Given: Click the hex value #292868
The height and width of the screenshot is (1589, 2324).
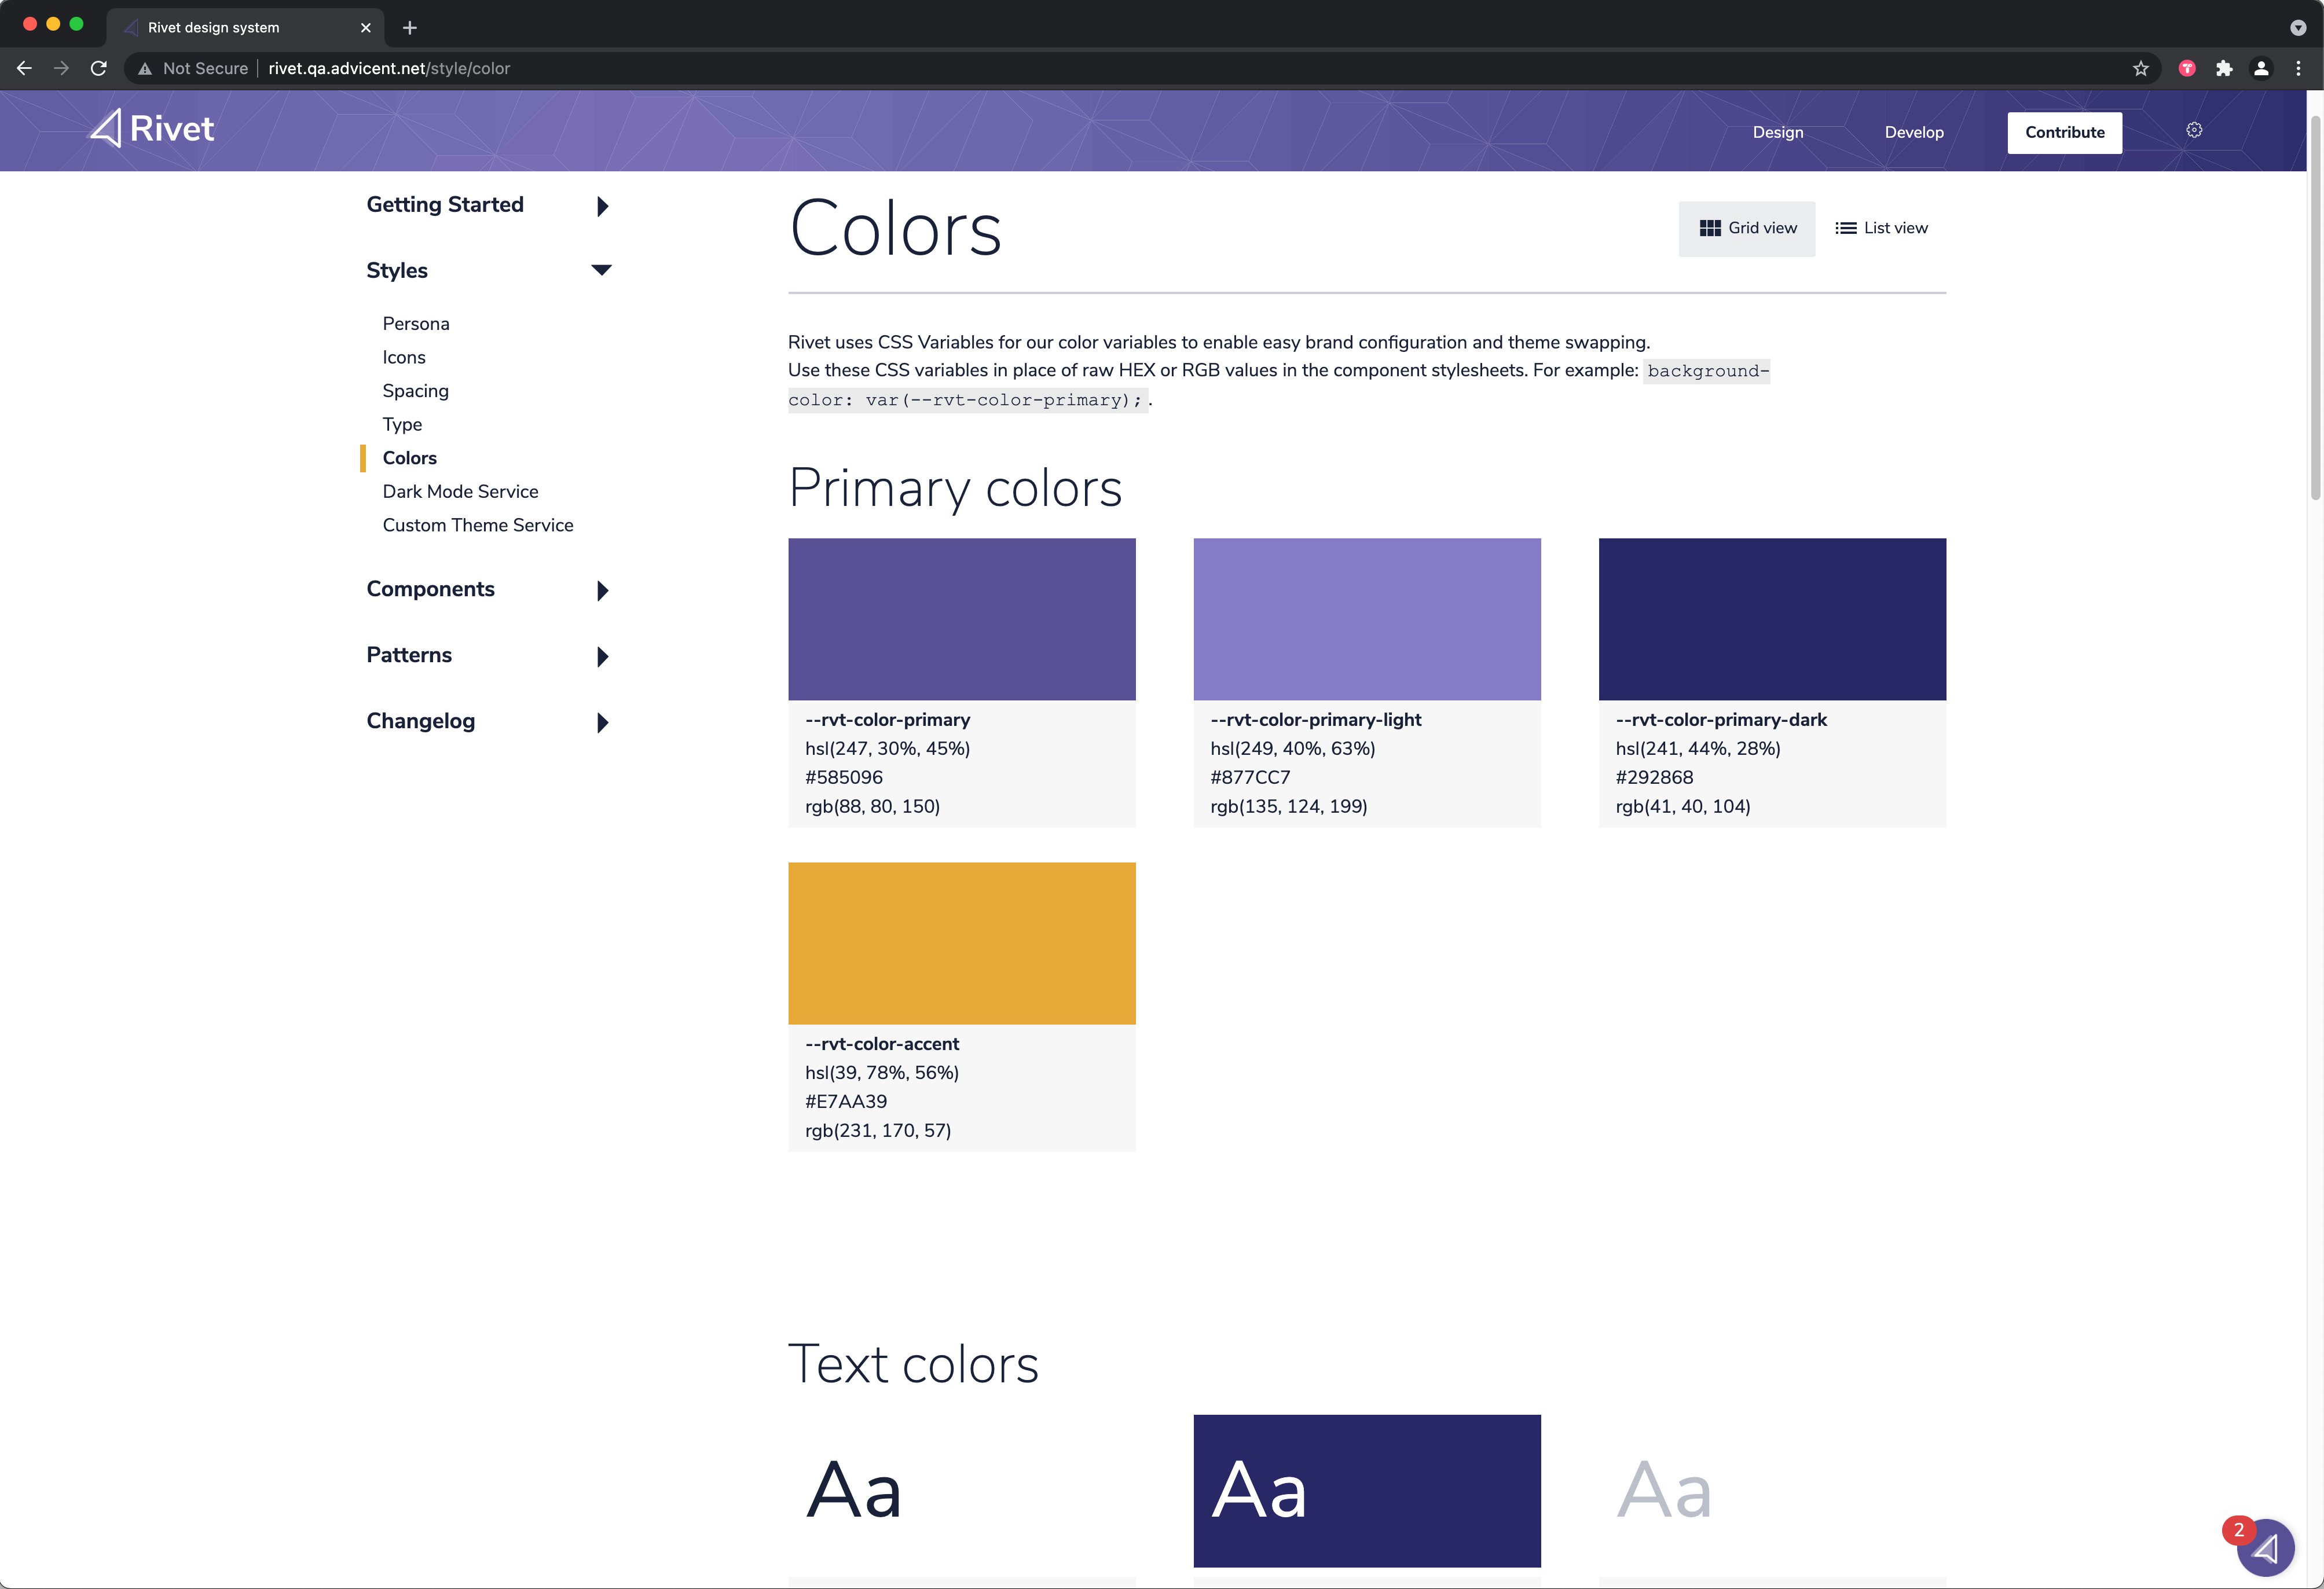Looking at the screenshot, I should (x=1654, y=777).
